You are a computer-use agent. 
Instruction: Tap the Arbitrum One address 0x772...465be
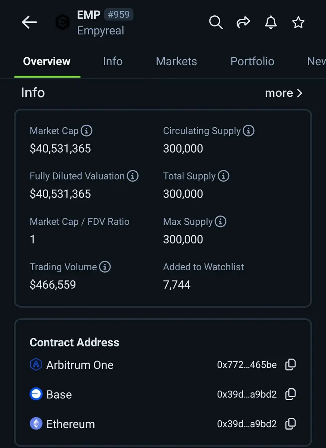[x=247, y=365]
